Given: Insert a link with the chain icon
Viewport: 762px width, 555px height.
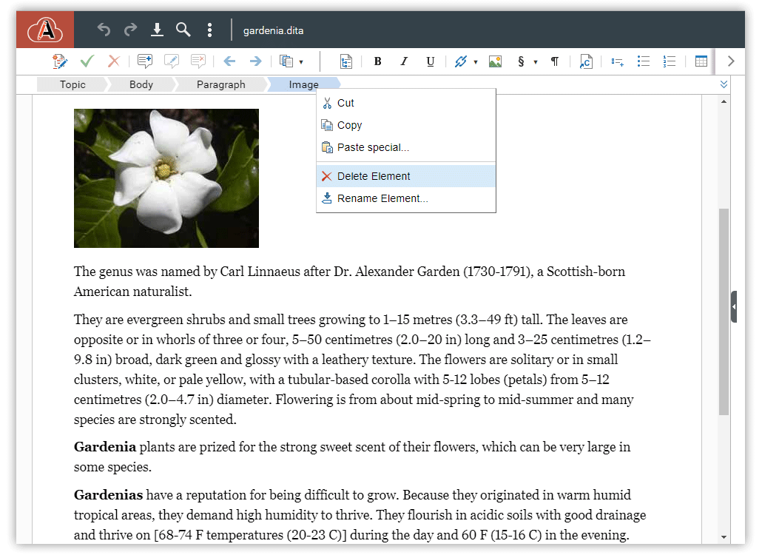Looking at the screenshot, I should point(460,61).
